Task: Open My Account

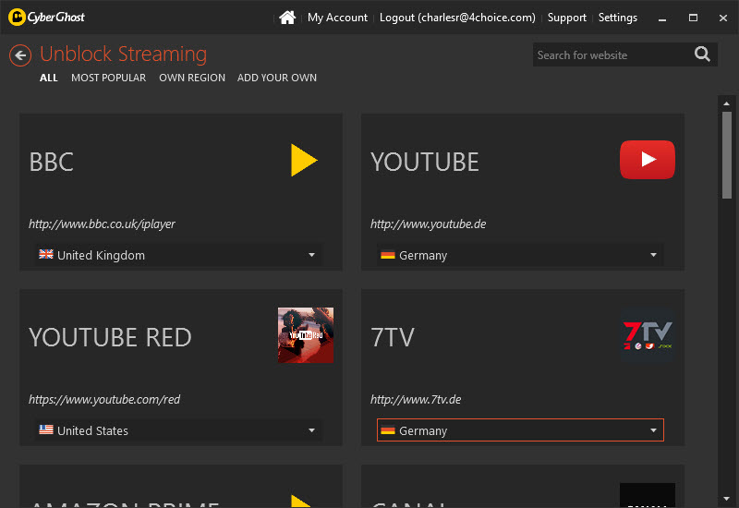Action: [x=337, y=18]
